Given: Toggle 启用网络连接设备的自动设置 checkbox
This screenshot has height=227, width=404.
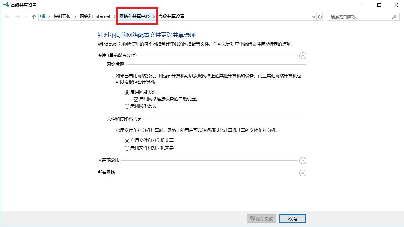Looking at the screenshot, I should (136, 99).
